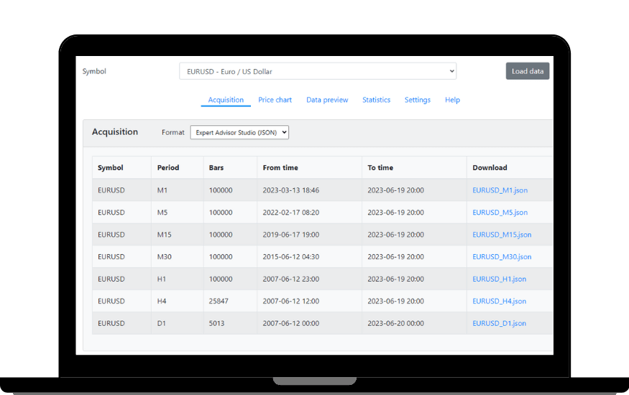Click the Period column header

pos(168,167)
